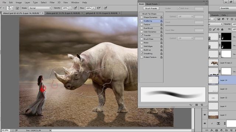Click lock icon beside Noise

162,43
